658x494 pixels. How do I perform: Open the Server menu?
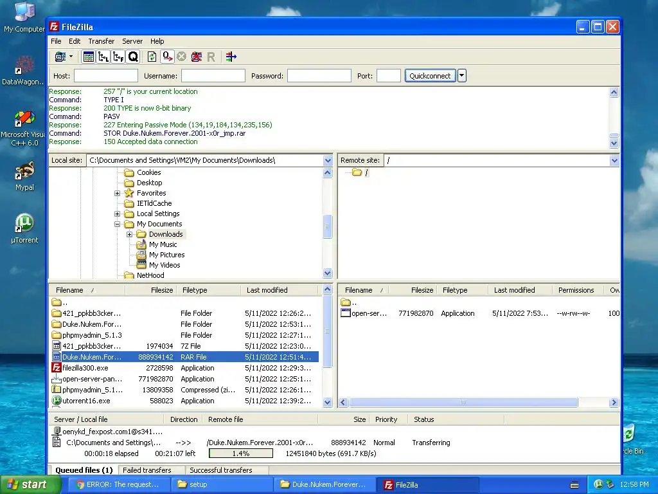(132, 41)
